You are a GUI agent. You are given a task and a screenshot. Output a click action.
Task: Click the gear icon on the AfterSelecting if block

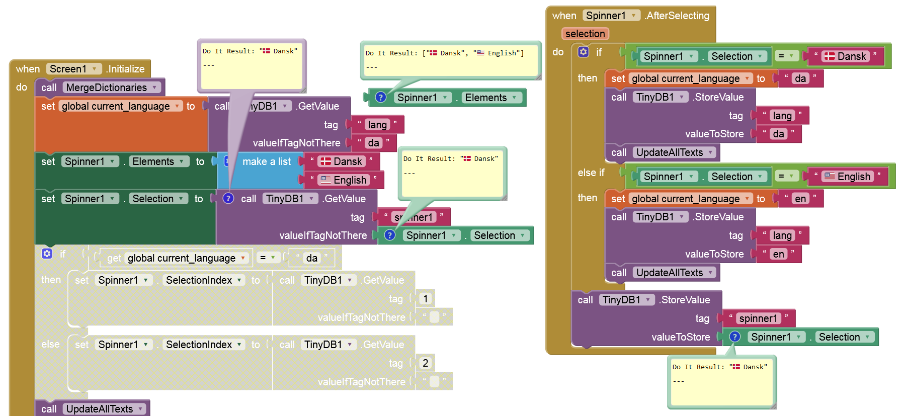click(x=583, y=52)
